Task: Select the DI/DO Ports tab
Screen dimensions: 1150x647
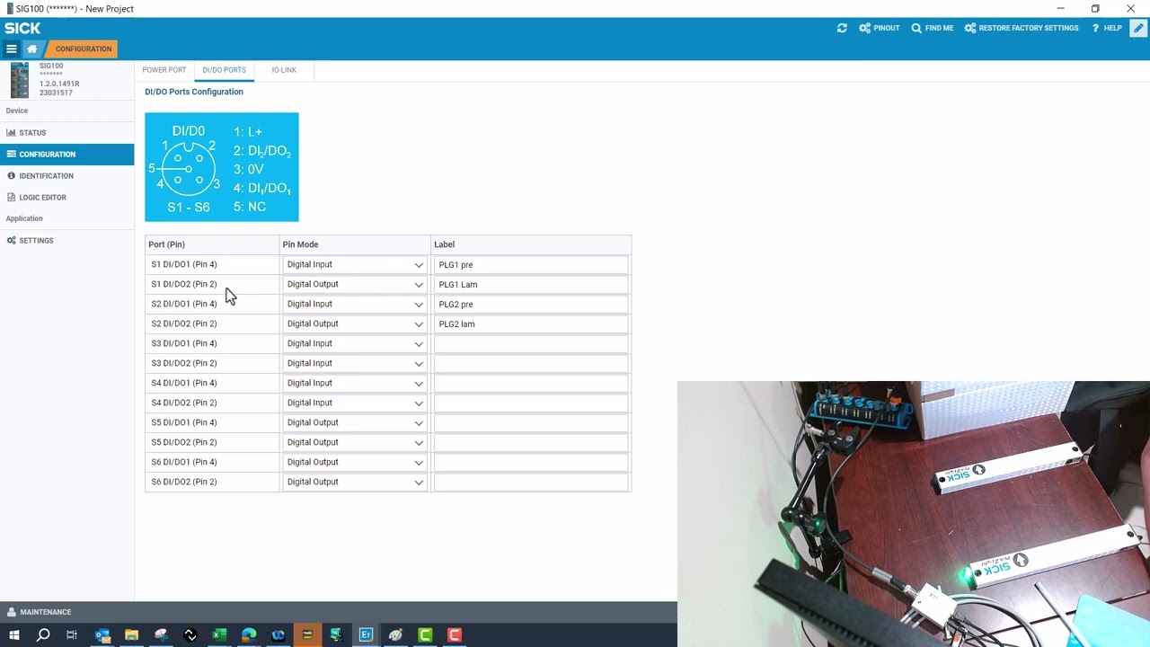Action: pos(224,70)
